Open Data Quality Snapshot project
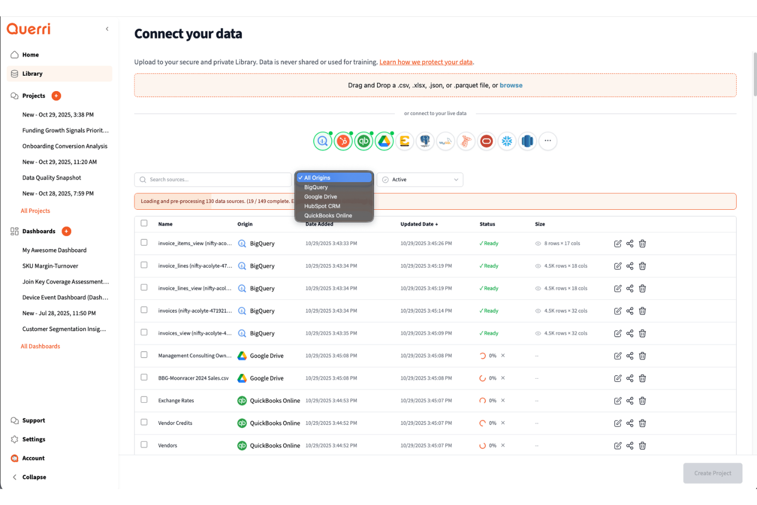The width and height of the screenshot is (757, 505). point(52,178)
